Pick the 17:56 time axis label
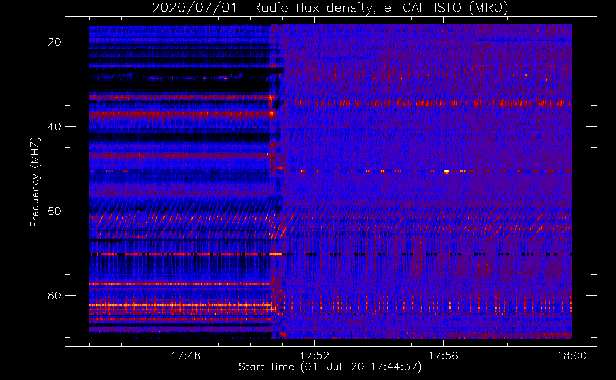616x380 pixels. click(443, 356)
